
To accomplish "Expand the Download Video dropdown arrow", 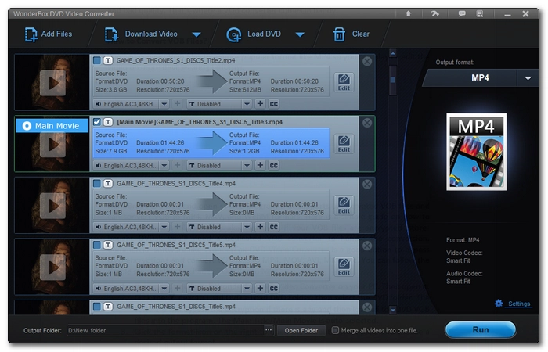I will pos(196,34).
